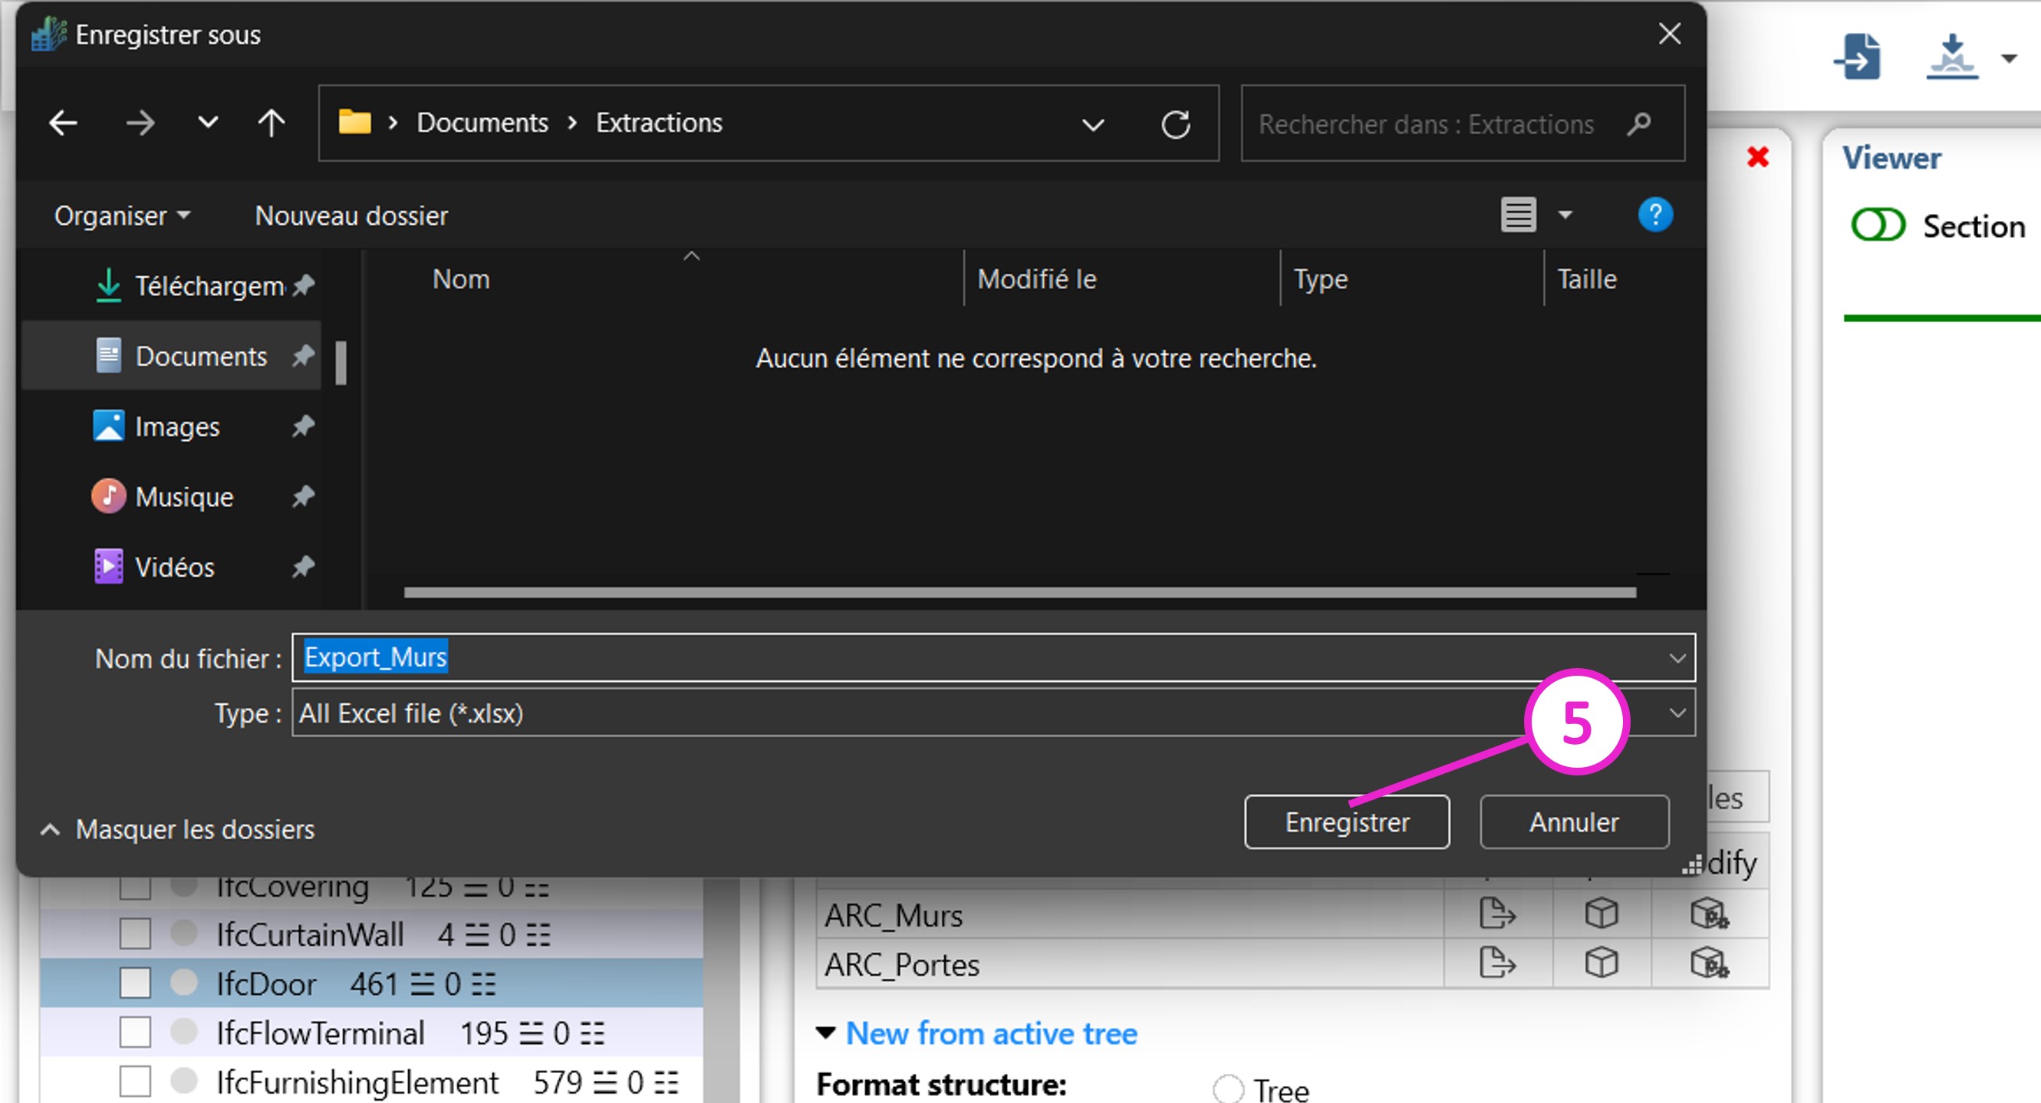Refresh the Extractions folder listing
This screenshot has height=1103, width=2041.
[x=1175, y=124]
